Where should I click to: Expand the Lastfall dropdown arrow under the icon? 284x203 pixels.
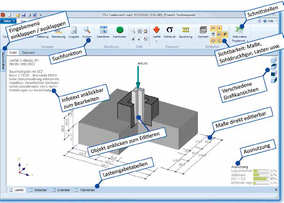[156, 41]
